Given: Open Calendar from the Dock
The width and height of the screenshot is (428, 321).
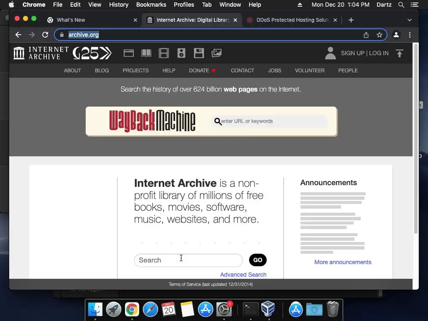Looking at the screenshot, I should tap(169, 309).
